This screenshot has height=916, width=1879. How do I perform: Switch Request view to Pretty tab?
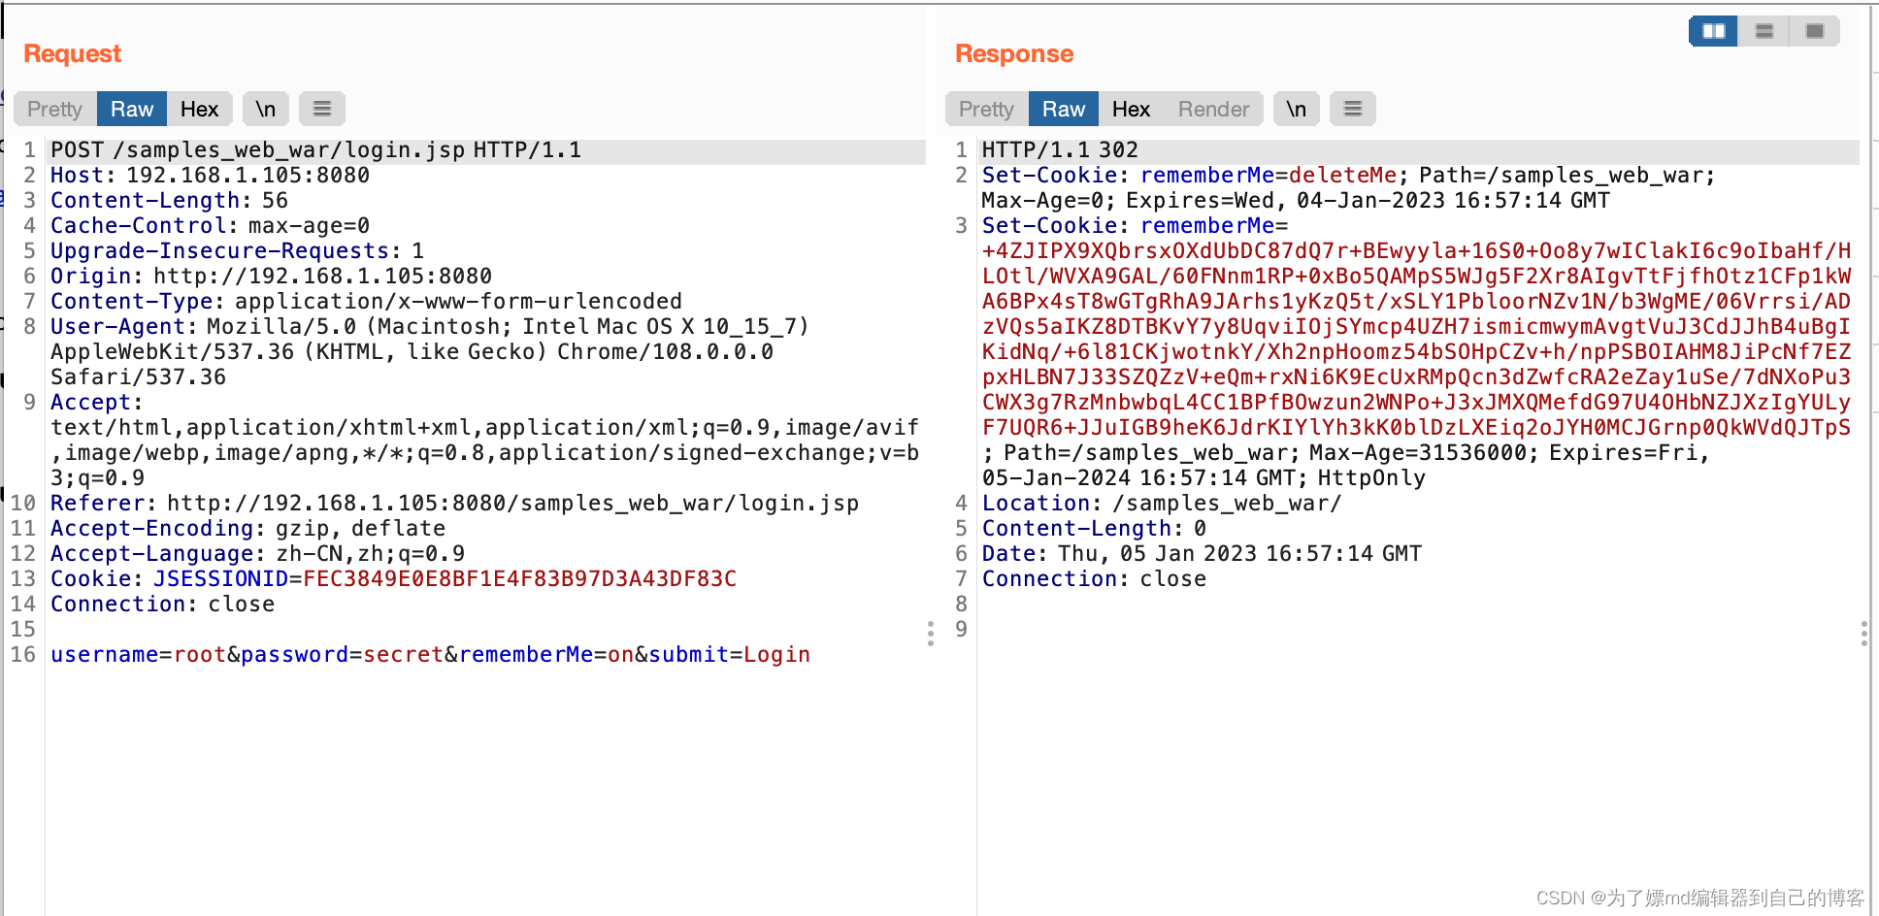[x=54, y=109]
